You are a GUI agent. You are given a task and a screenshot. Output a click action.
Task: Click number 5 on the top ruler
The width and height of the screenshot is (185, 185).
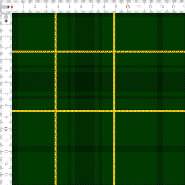(70, 7)
